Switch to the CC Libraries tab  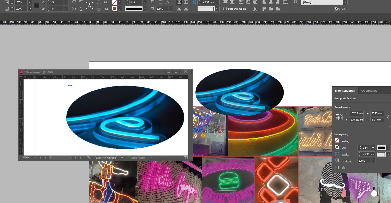(369, 91)
